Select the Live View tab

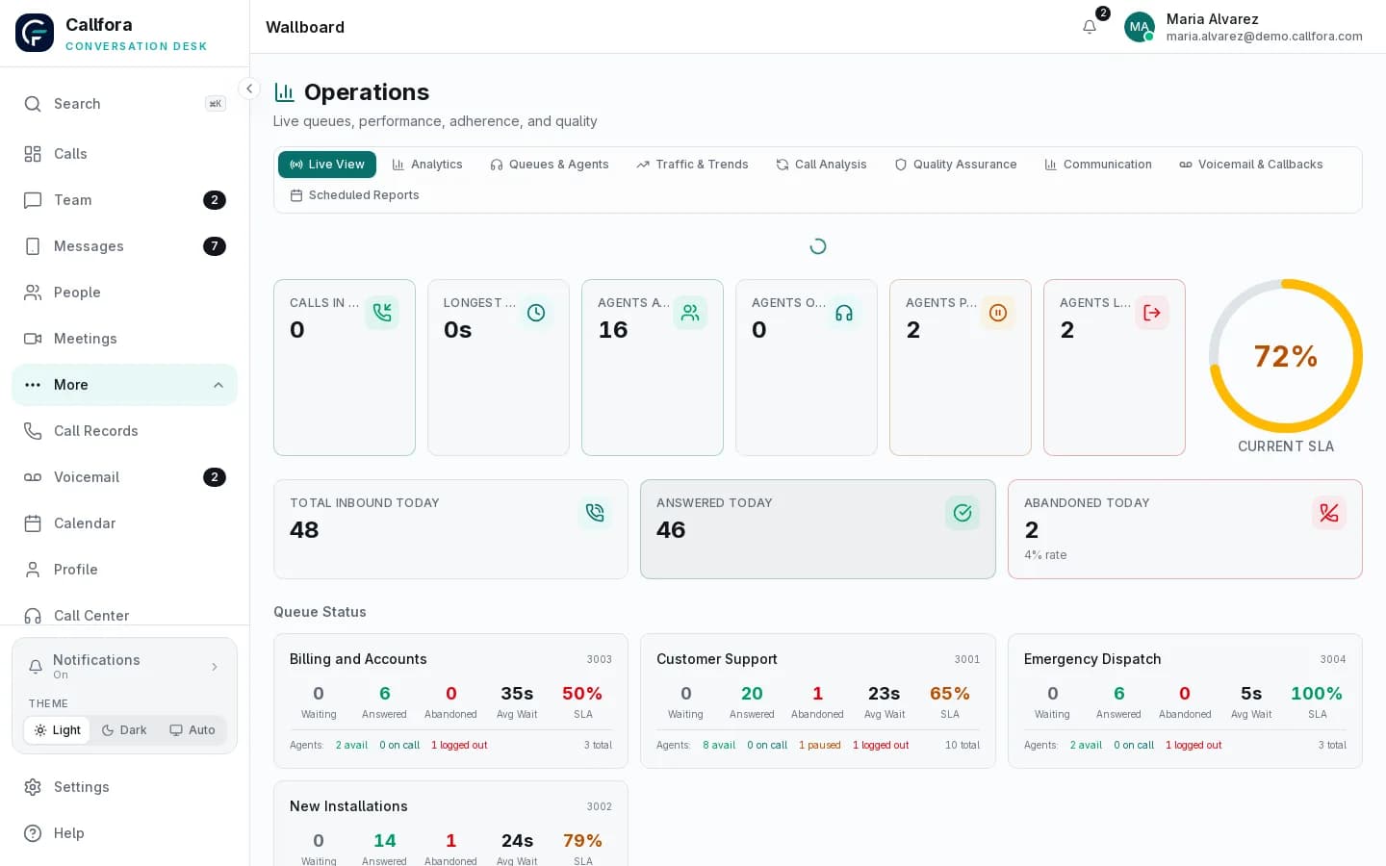[x=327, y=165]
